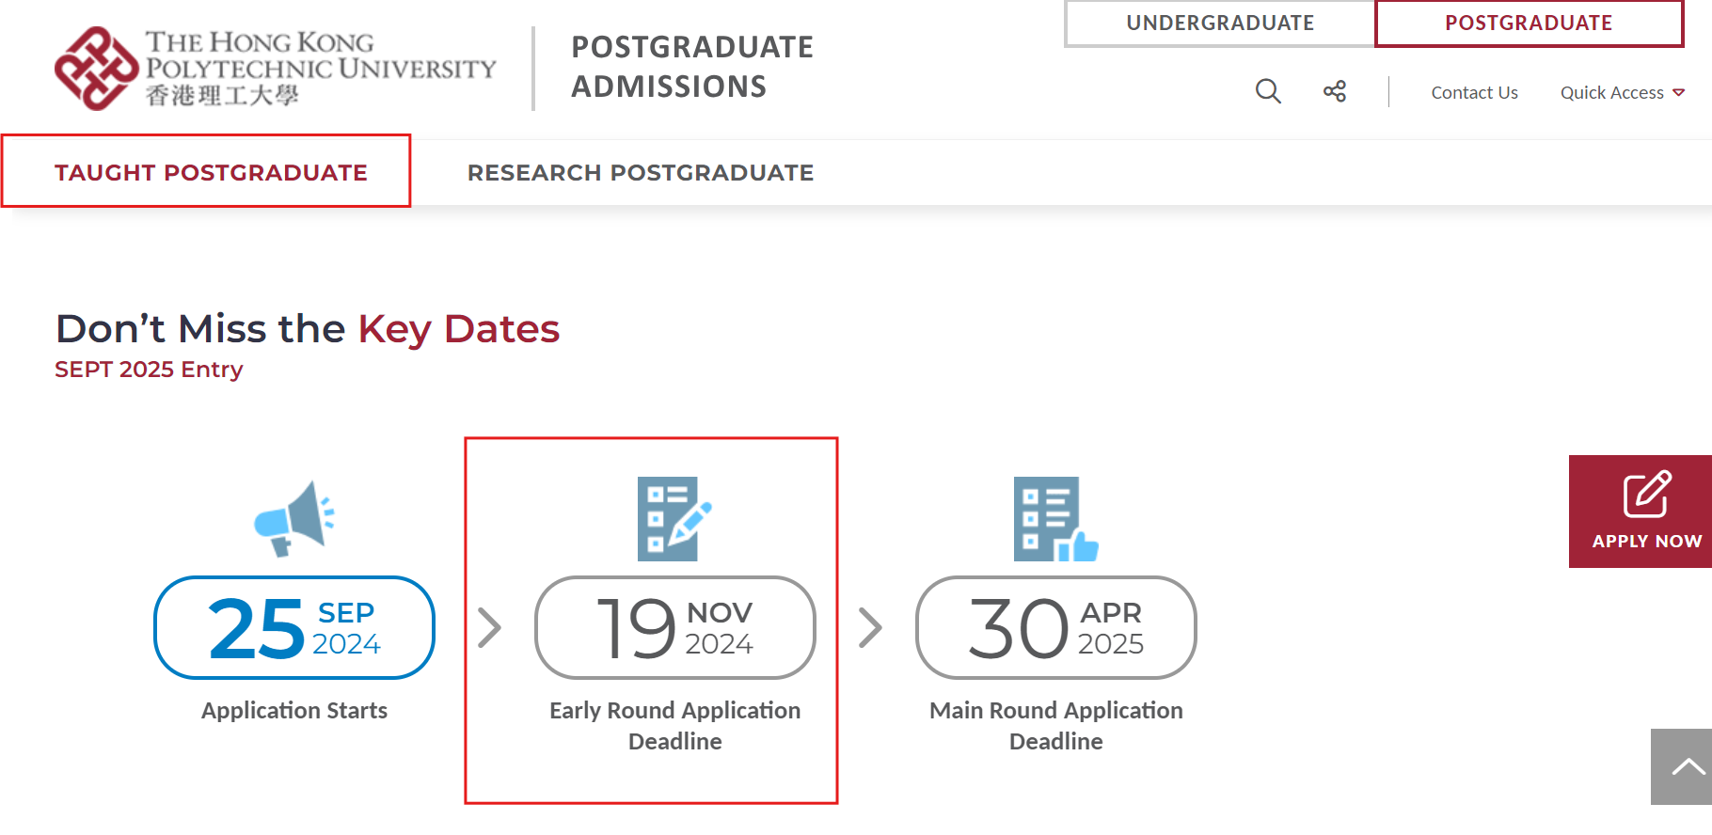Screen dimensions: 1712x835
Task: Expand the Quick Access dropdown
Action: (1622, 92)
